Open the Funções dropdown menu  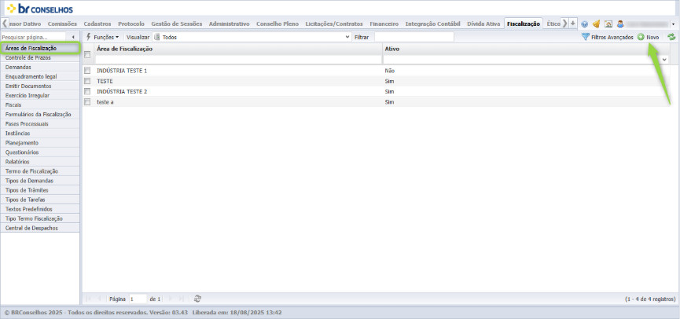click(102, 37)
